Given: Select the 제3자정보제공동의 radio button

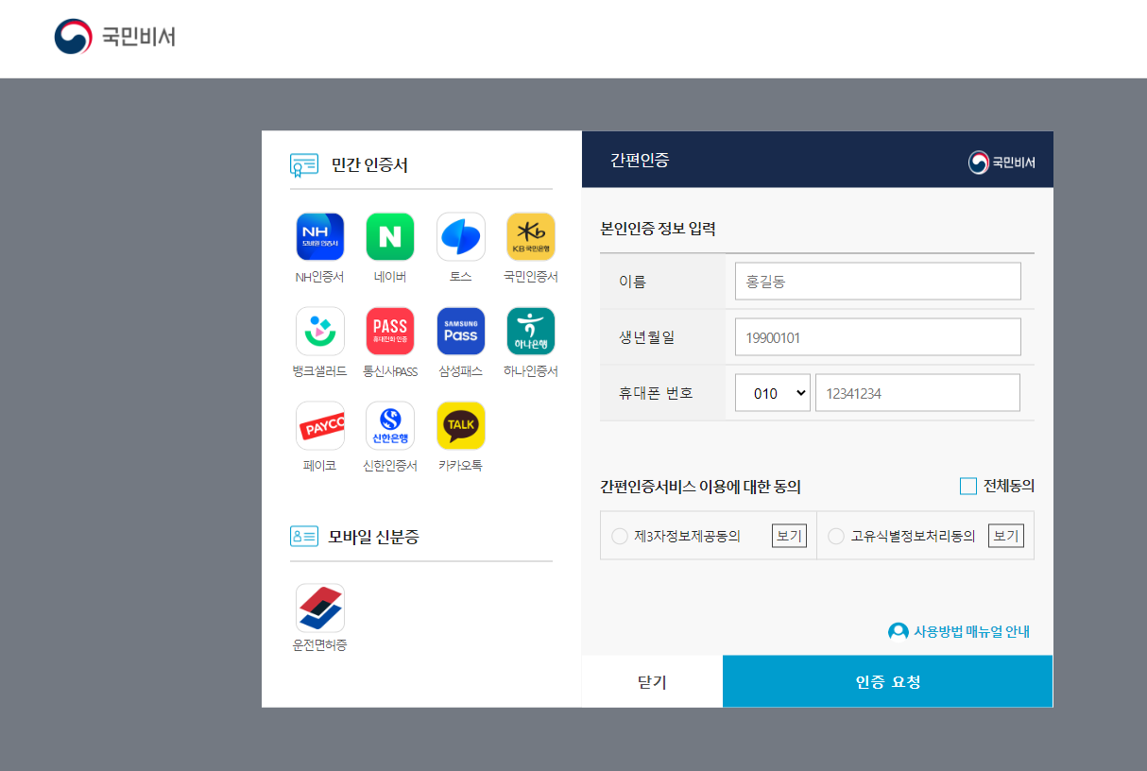Looking at the screenshot, I should (x=620, y=536).
